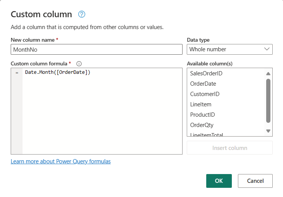Click the Available columns scrollbar thumb
This screenshot has width=283, height=197.
(268, 101)
